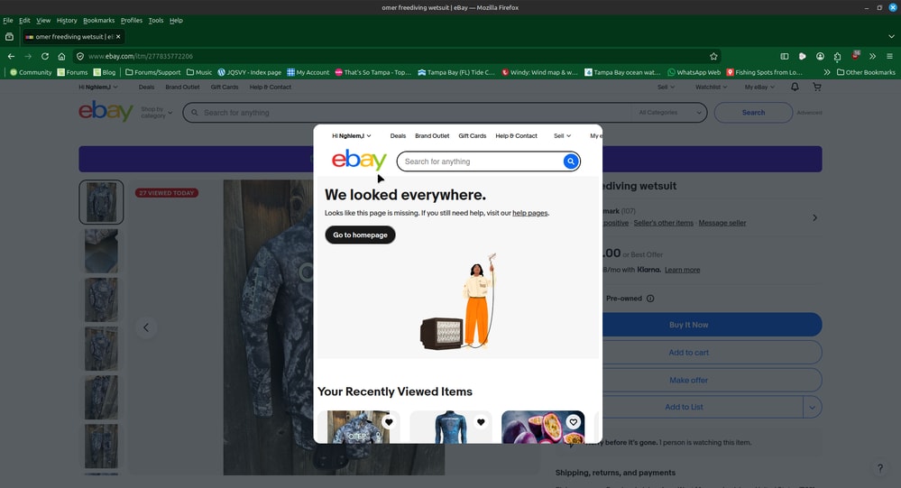Viewport: 901px width, 488px height.
Task: Open the red extension with badge
Action: coord(855,56)
